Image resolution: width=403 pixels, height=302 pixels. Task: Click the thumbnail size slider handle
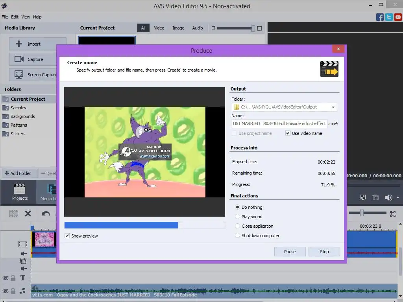point(253,28)
